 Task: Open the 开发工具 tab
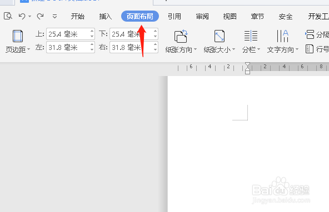[x=318, y=16]
